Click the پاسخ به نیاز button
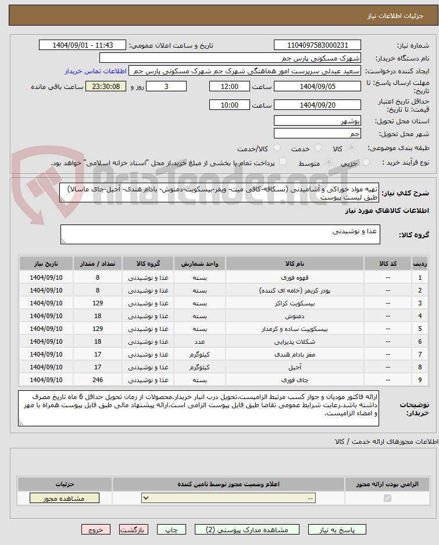The width and height of the screenshot is (439, 545). [337, 530]
